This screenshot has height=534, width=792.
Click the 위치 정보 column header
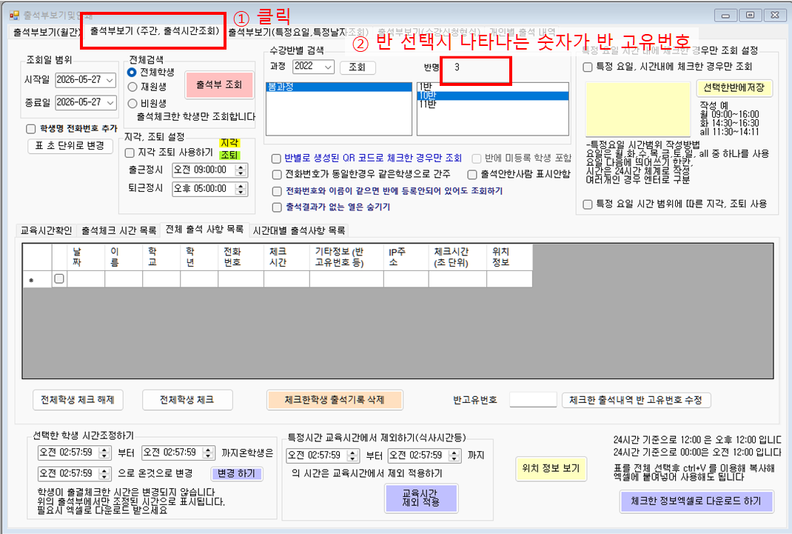pyautogui.click(x=509, y=257)
